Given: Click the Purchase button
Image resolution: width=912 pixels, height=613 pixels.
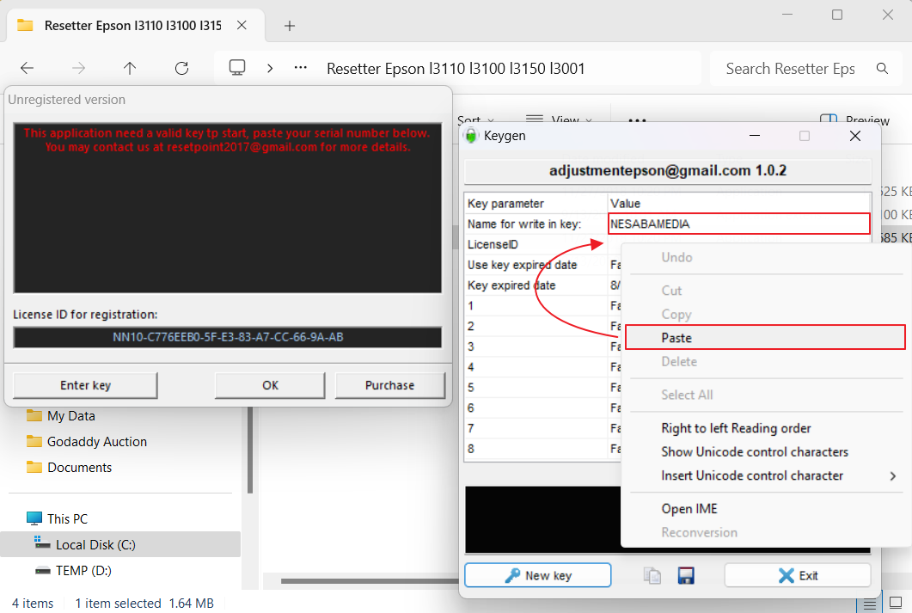Looking at the screenshot, I should coord(389,385).
